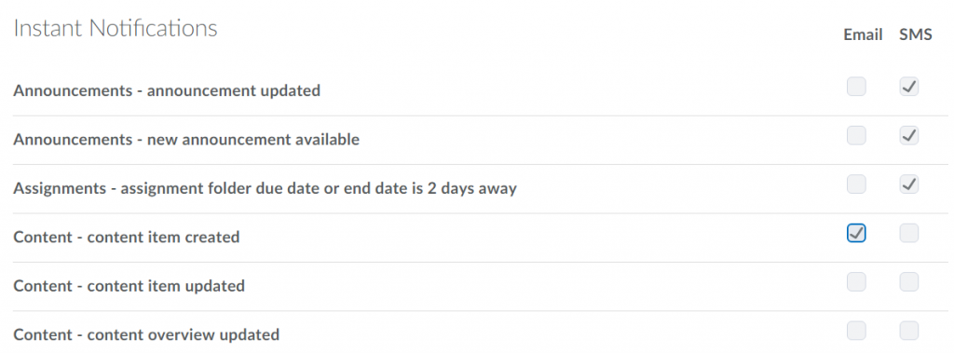Select the 'Announcements - announcement updated' label

(x=167, y=90)
